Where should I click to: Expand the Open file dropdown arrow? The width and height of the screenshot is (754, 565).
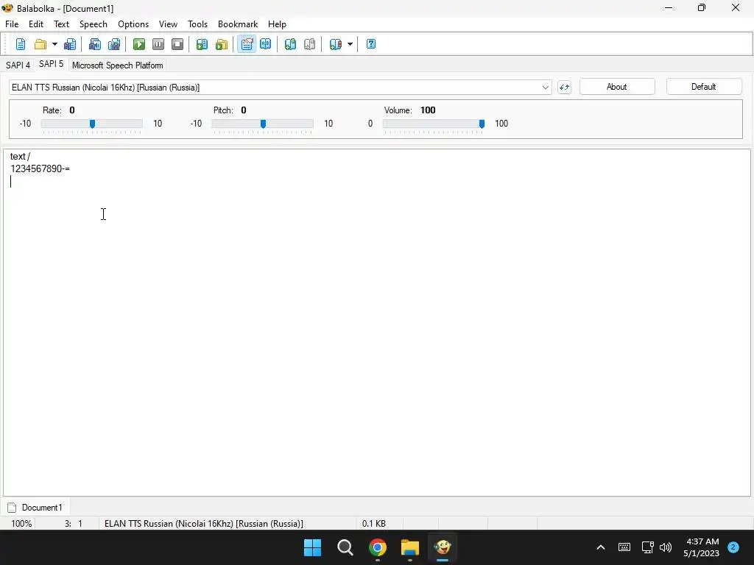(x=54, y=44)
